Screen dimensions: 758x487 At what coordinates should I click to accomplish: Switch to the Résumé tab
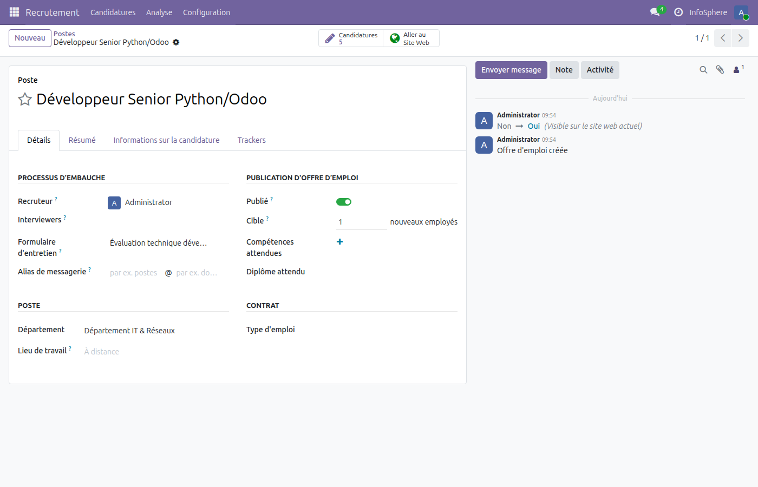pyautogui.click(x=82, y=140)
